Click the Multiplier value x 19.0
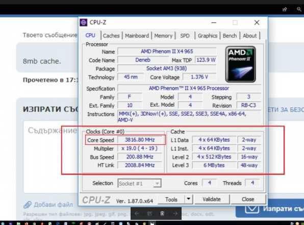The width and height of the screenshot is (304, 225). (x=140, y=148)
